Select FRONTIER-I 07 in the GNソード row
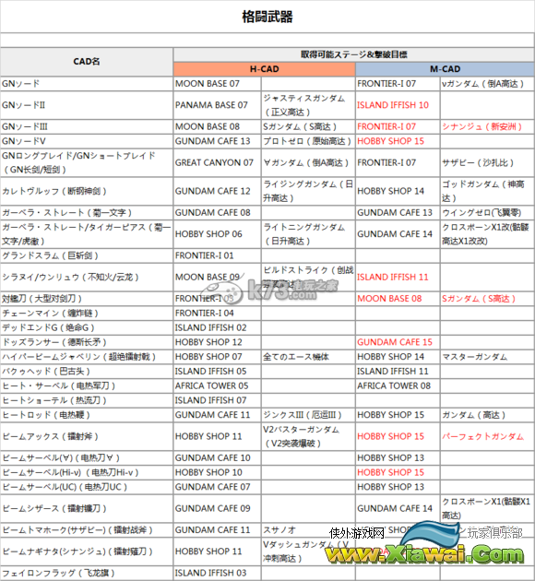 point(398,84)
